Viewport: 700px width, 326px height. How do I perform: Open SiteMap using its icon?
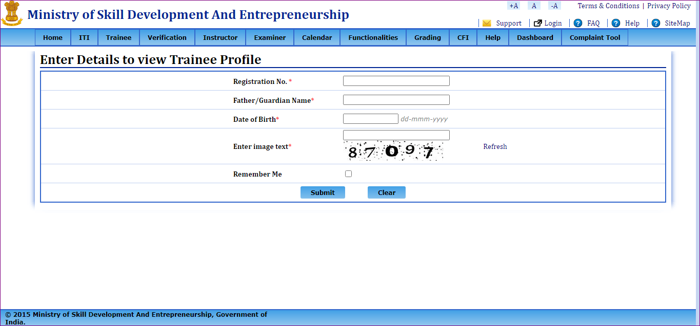[655, 23]
